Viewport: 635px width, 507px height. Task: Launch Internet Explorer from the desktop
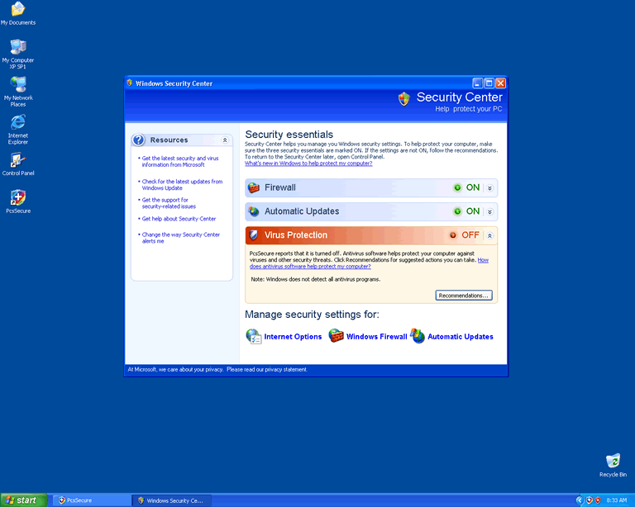click(x=17, y=123)
